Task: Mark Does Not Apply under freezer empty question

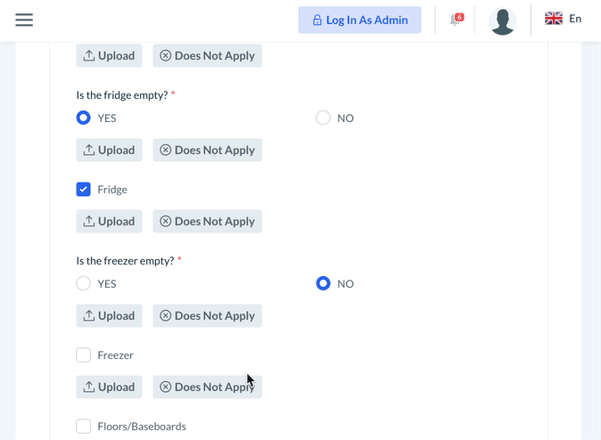Action: pos(207,315)
